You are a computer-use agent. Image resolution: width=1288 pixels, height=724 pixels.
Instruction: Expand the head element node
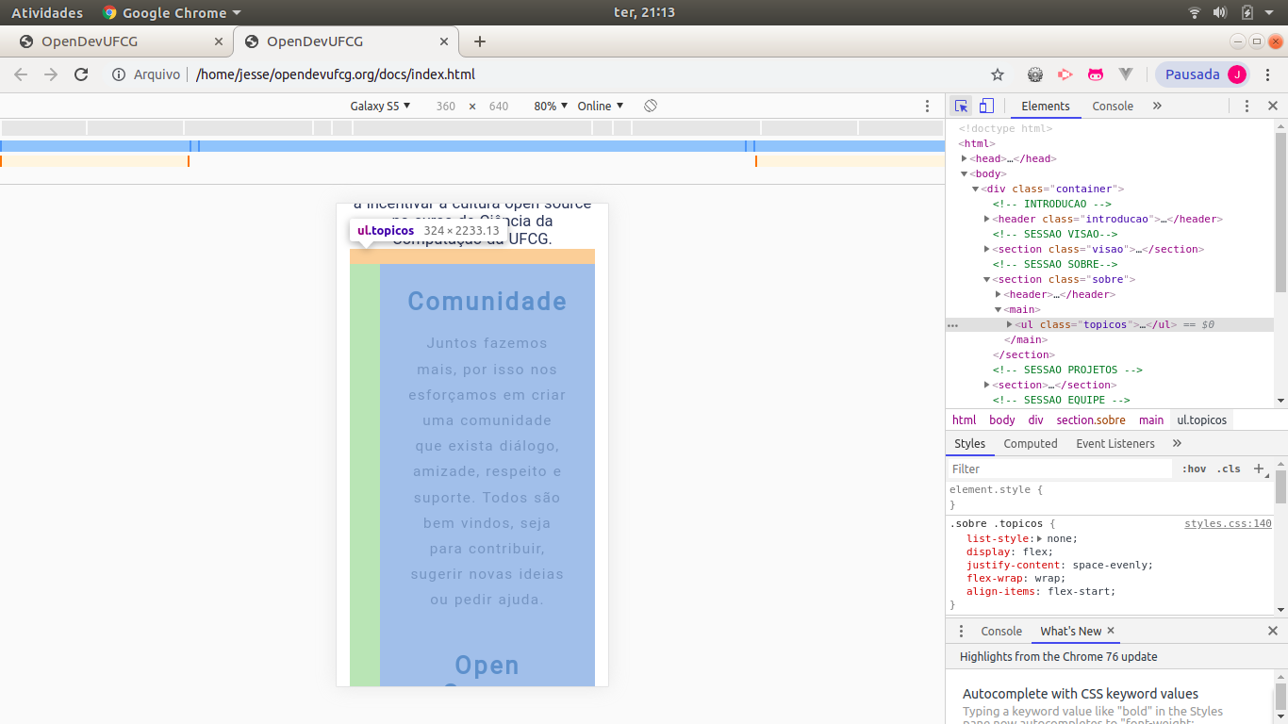[x=965, y=158]
